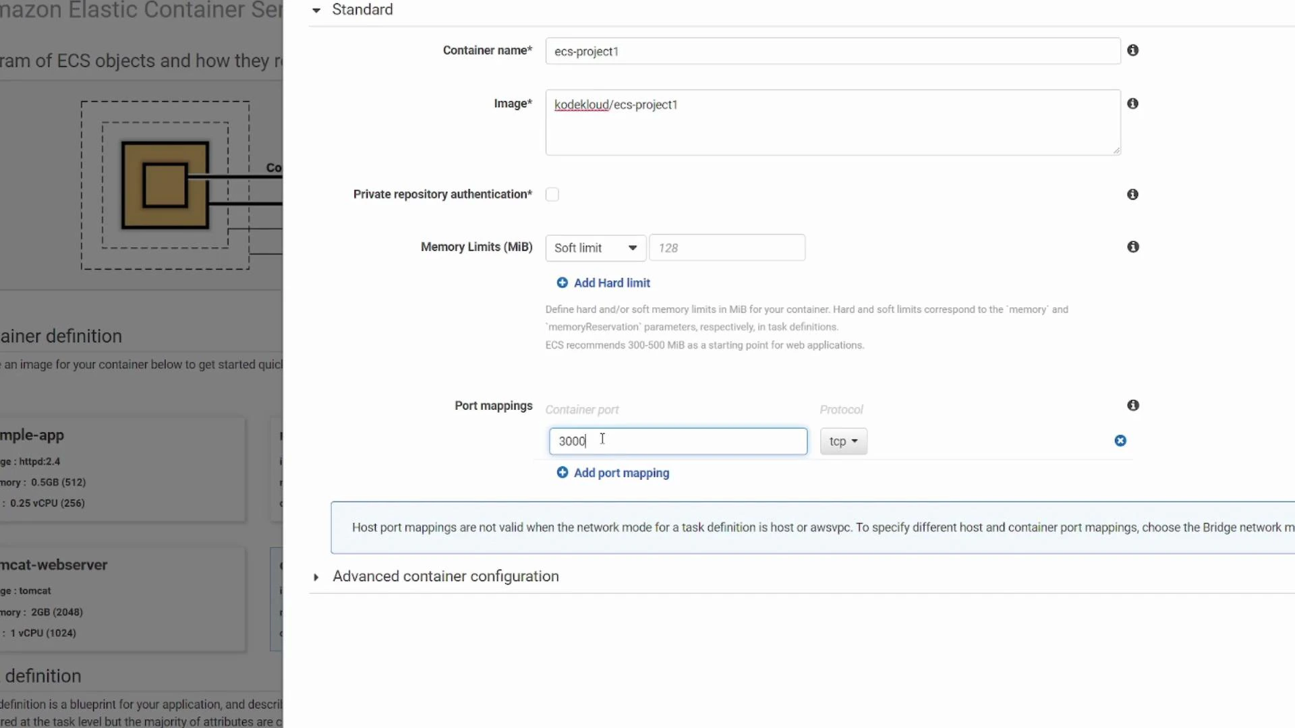Edit the soft limit value of 128

727,247
